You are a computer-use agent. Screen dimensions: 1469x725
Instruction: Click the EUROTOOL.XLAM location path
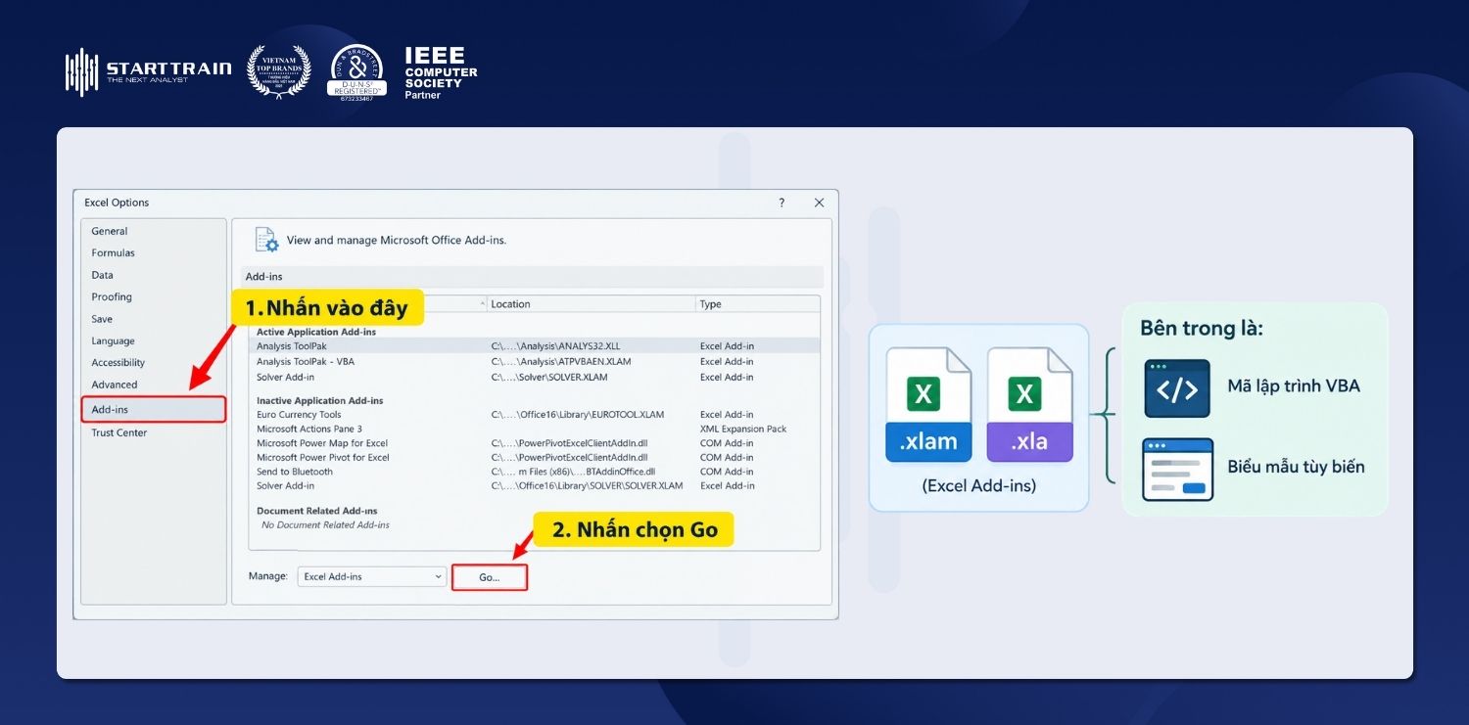(x=578, y=415)
